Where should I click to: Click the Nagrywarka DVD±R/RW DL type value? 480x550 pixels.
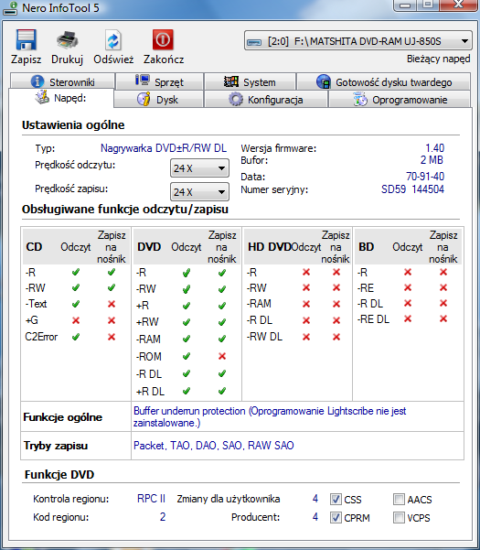pyautogui.click(x=164, y=148)
